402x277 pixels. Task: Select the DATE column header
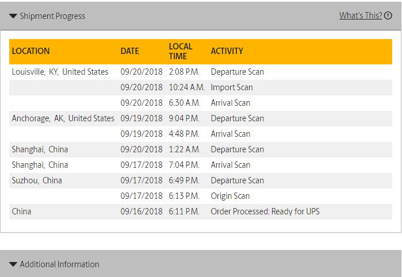(130, 51)
